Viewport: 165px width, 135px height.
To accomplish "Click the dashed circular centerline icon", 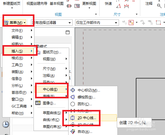I will [x=73, y=104].
